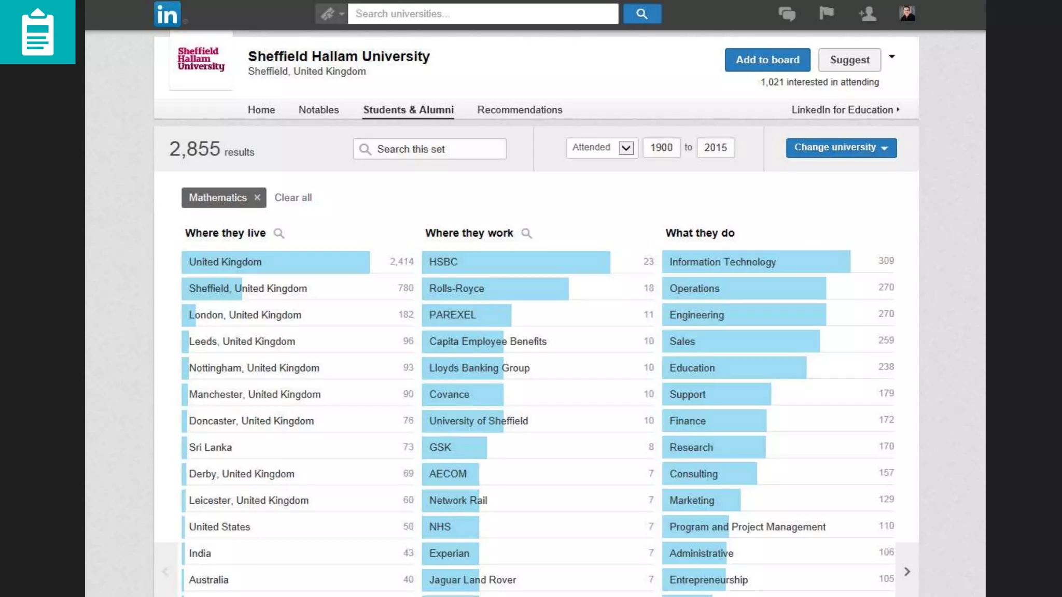The width and height of the screenshot is (1062, 597).
Task: Open the notifications flag icon
Action: (826, 13)
